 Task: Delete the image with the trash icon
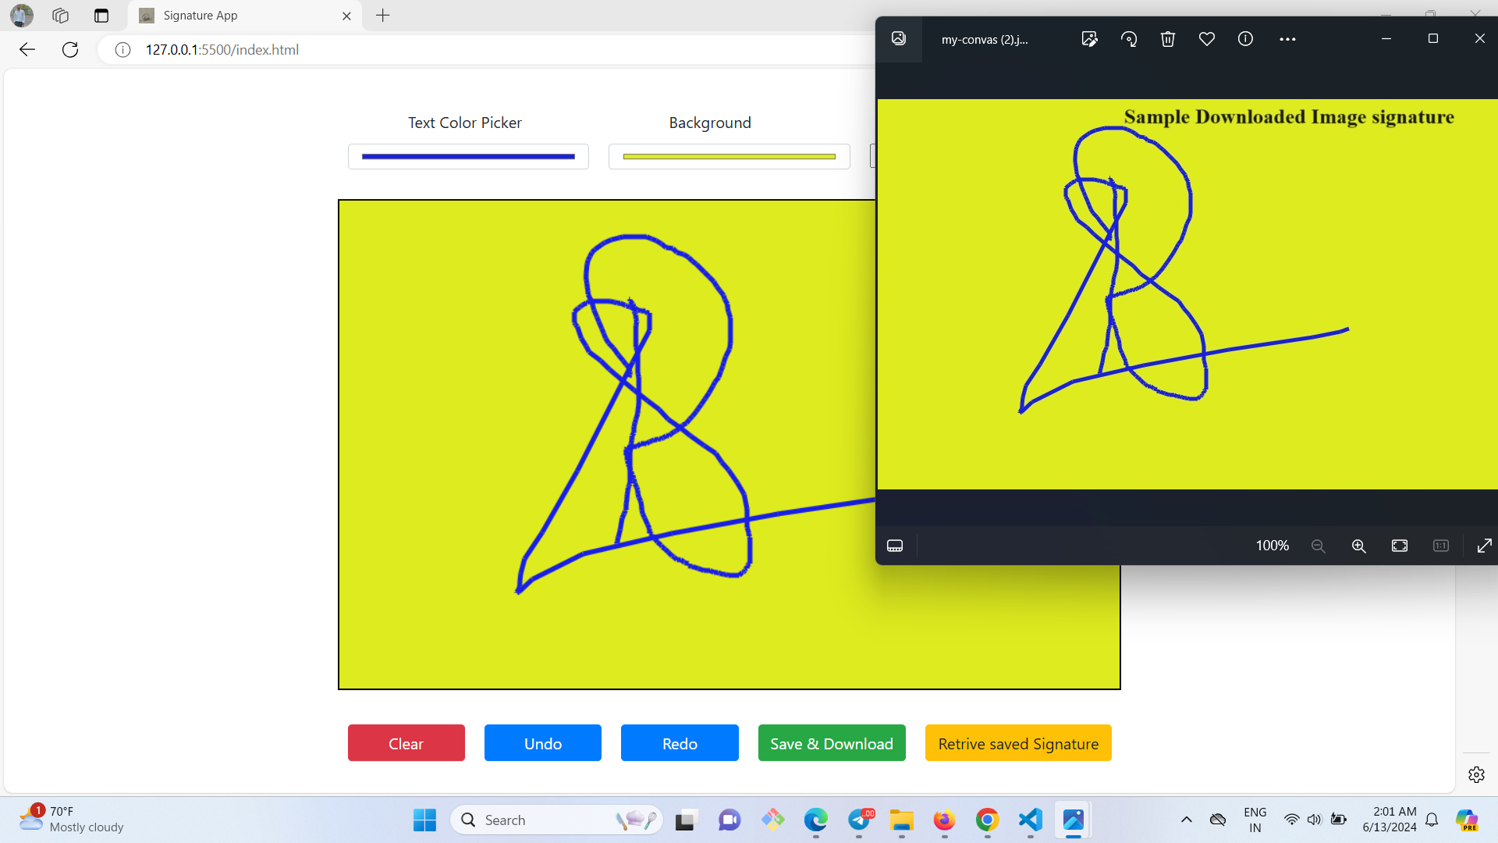point(1168,39)
